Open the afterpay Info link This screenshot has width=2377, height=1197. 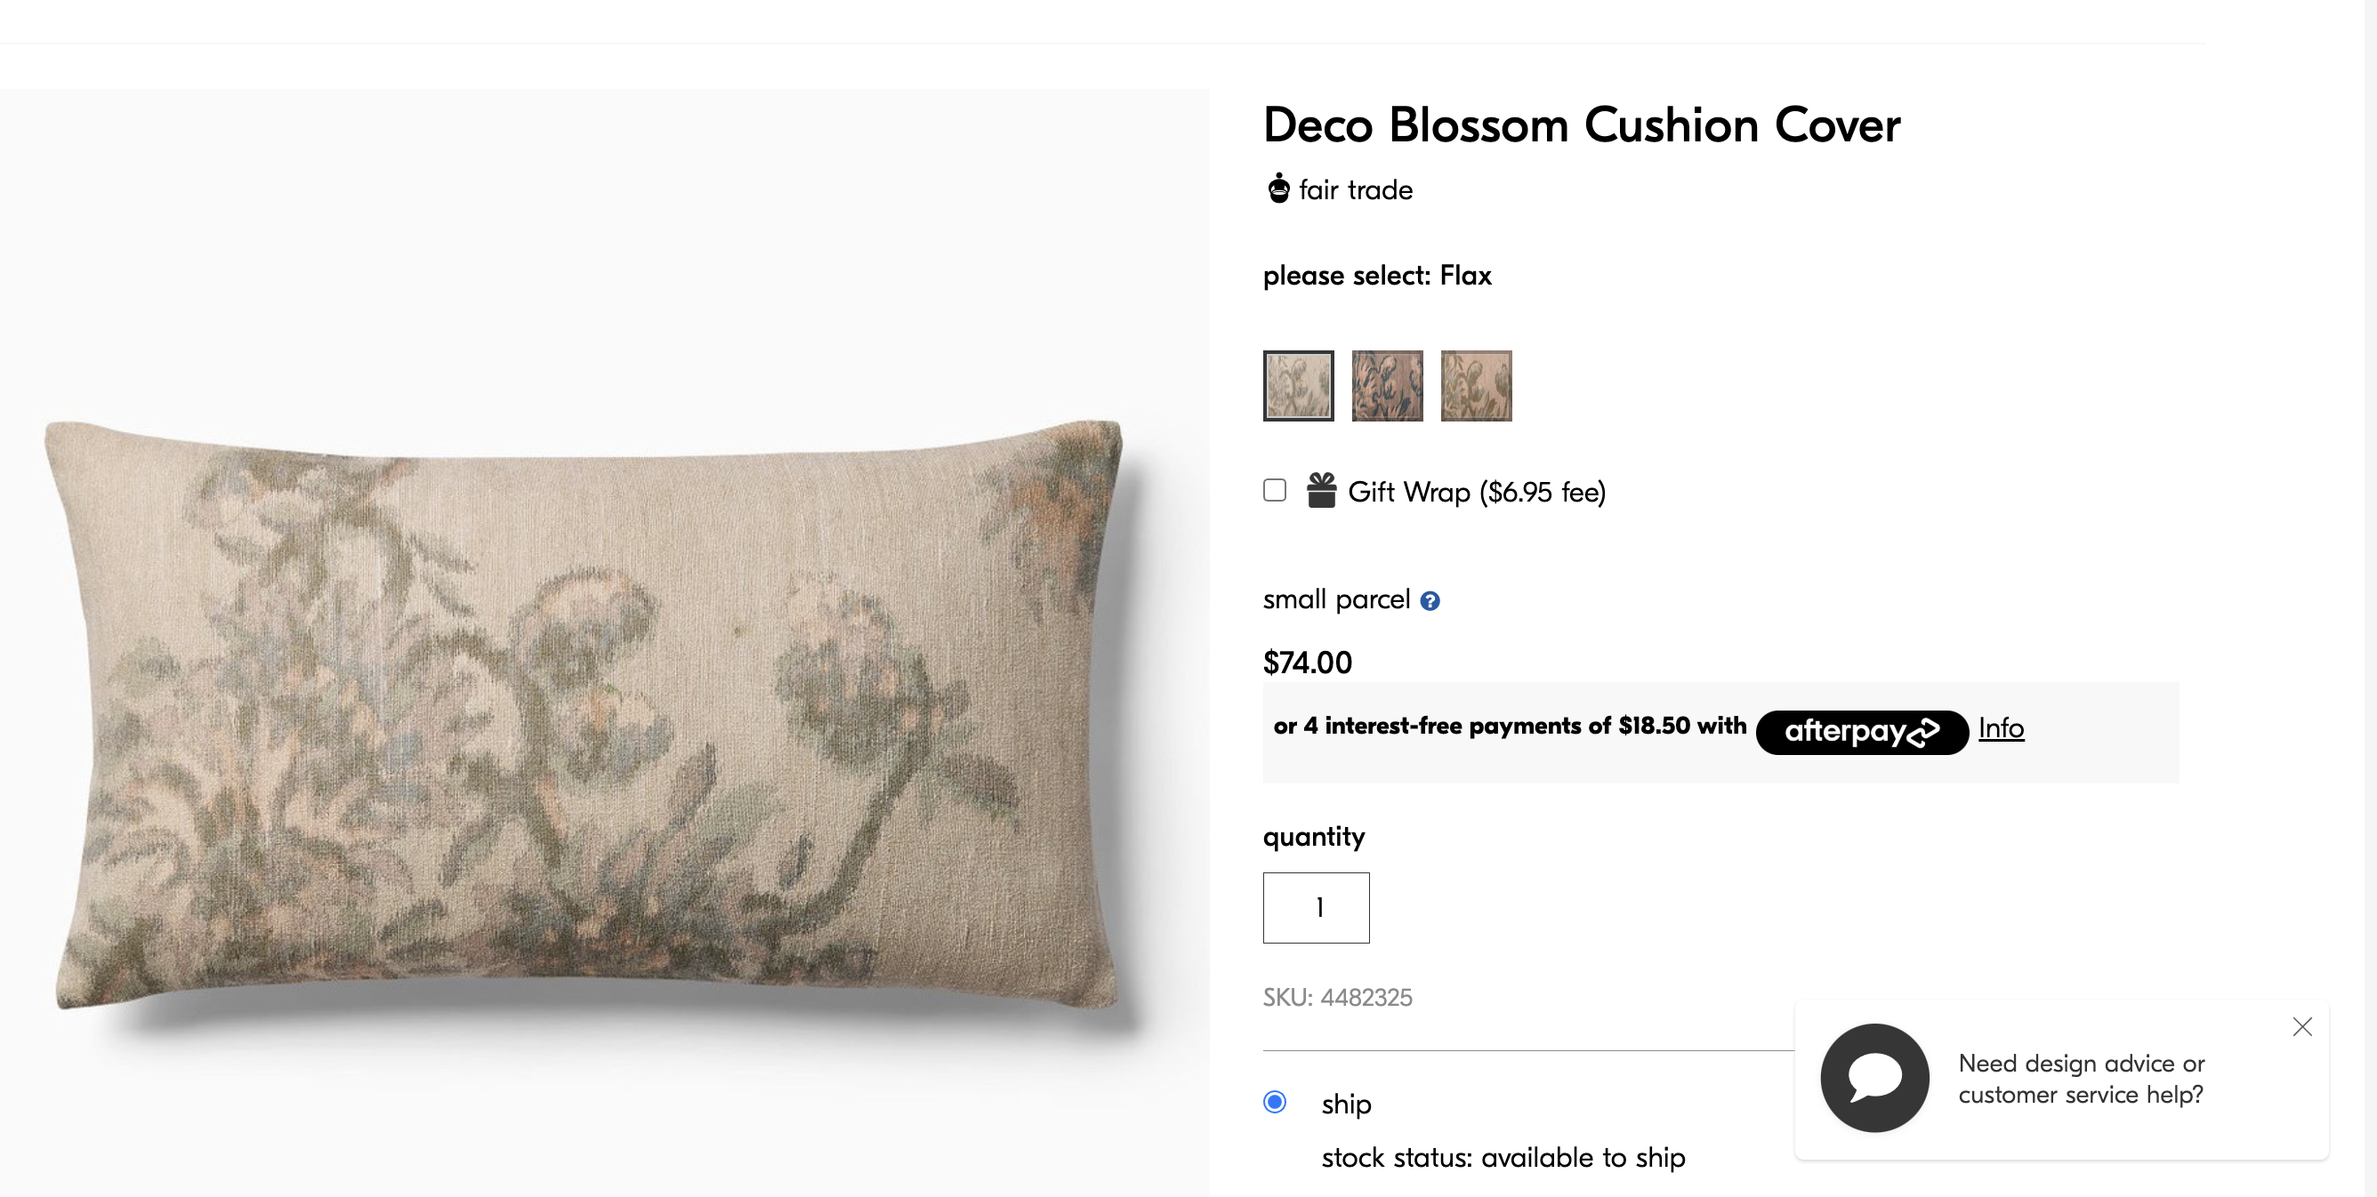point(2001,728)
